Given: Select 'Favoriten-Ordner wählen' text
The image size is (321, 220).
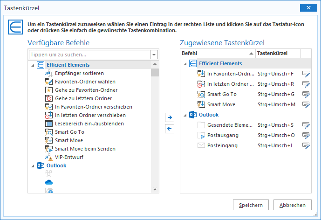Looking at the screenshot, I should coord(85,82).
